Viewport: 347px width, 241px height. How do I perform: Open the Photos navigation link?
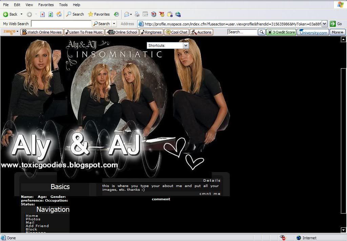(33, 219)
